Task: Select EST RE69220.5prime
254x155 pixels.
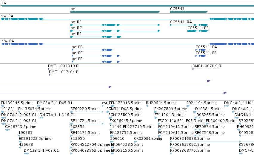Action: point(85,109)
